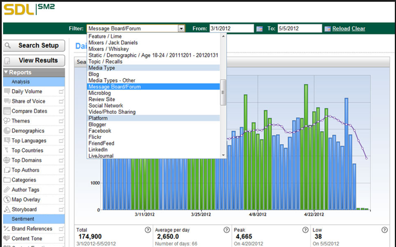Viewport: 396px width, 247px height.
Task: Click the Map Overlay report icon
Action: (7, 200)
